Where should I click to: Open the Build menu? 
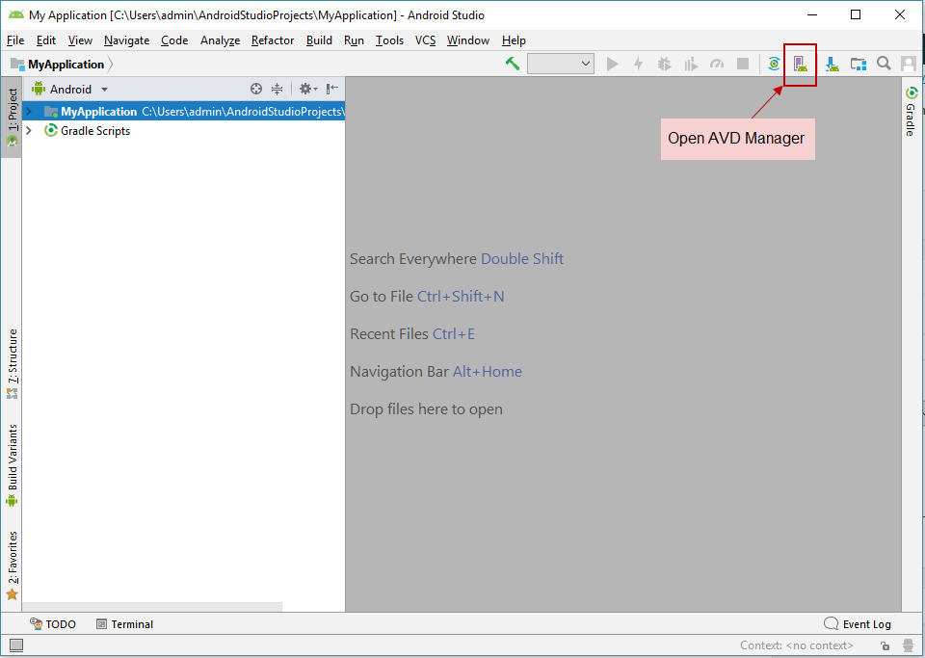319,40
